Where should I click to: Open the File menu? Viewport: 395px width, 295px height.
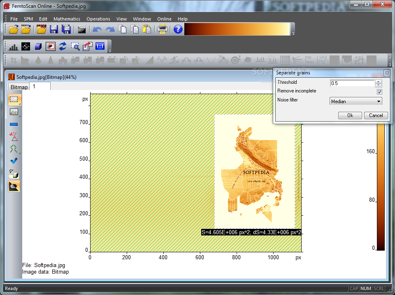click(x=14, y=19)
